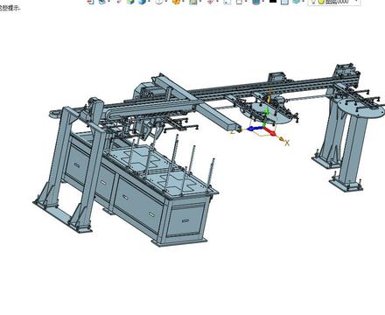Click the black background color swatch in toolbar
The image size is (385, 315).
273,2
